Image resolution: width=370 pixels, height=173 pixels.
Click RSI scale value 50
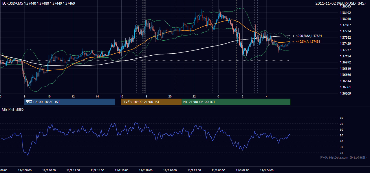point(341,135)
